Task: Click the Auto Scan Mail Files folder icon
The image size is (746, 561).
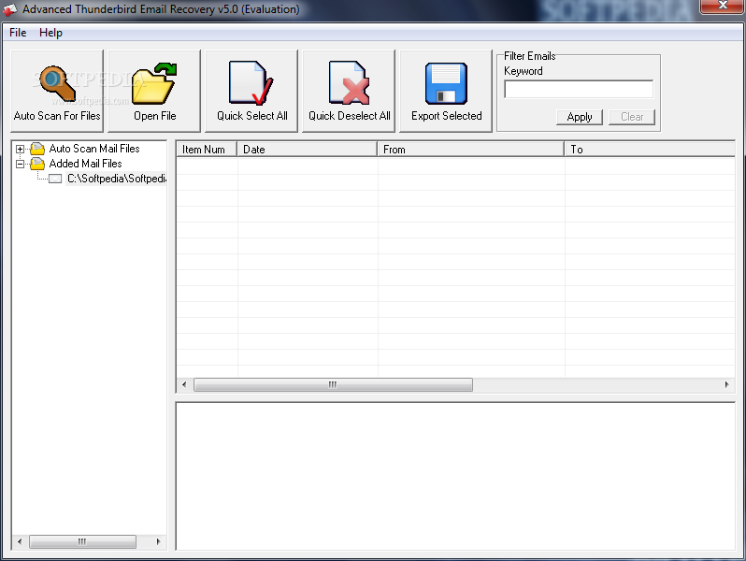Action: click(x=37, y=149)
